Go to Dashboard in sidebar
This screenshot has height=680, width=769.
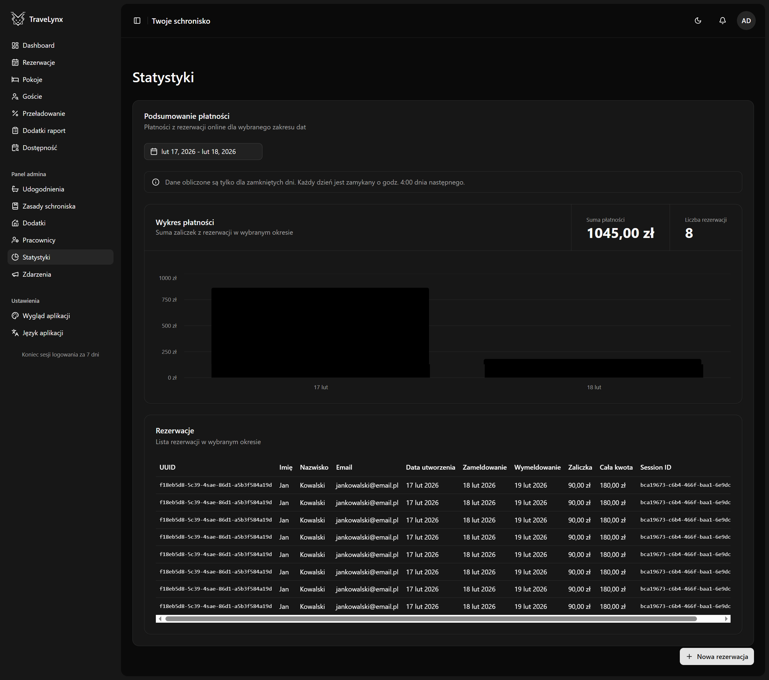(x=38, y=46)
